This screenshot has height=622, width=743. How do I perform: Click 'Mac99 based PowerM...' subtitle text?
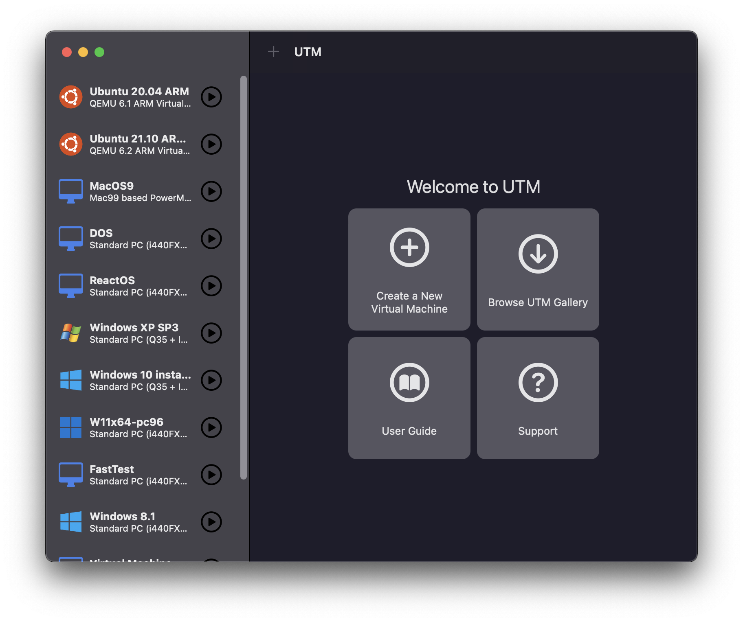tap(141, 198)
